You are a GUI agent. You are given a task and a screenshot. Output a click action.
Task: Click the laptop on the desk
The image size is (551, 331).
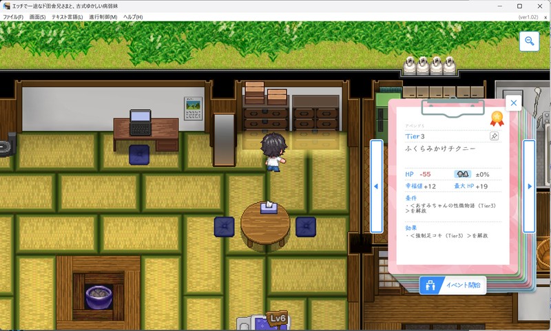[x=141, y=121]
